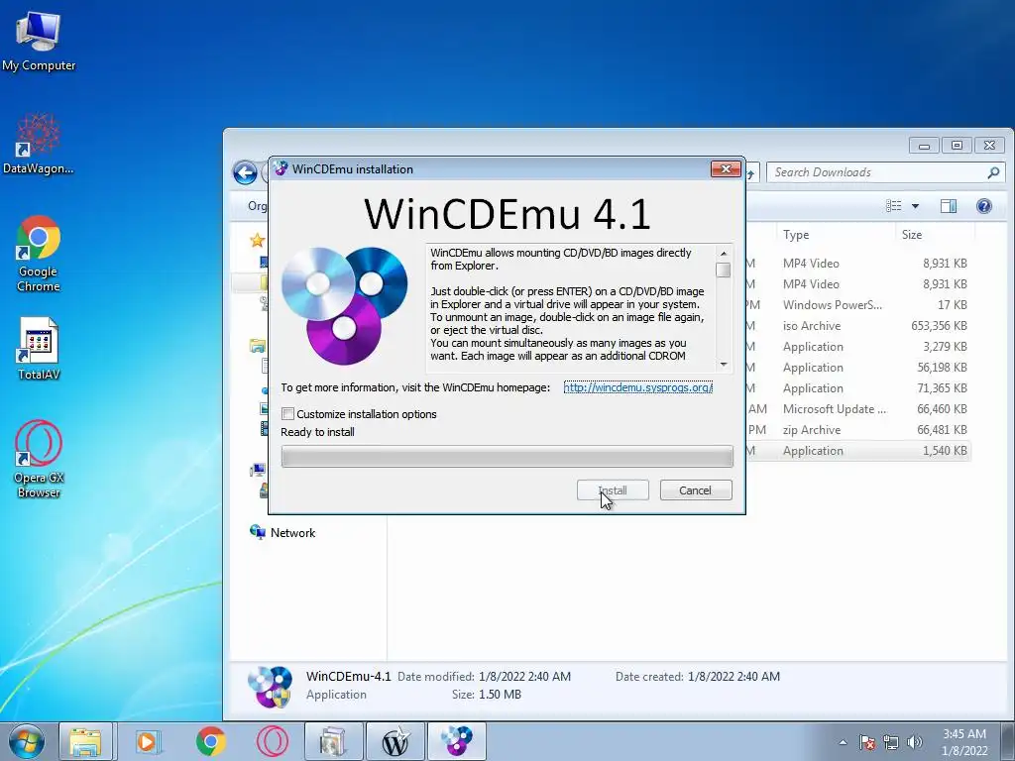Open Windows Media Player taskbar icon
Viewport: 1015px width, 761px height.
pos(148,741)
